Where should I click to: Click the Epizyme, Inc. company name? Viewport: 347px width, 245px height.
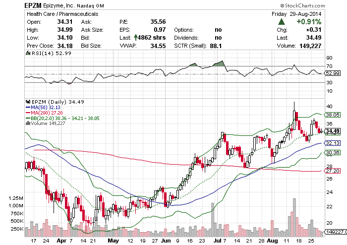pyautogui.click(x=59, y=6)
